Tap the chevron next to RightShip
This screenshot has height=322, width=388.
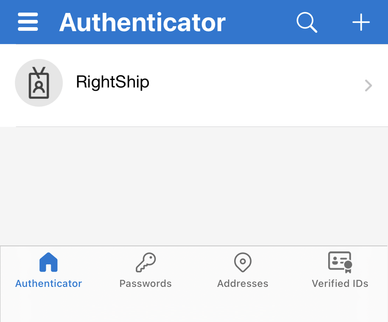point(368,85)
